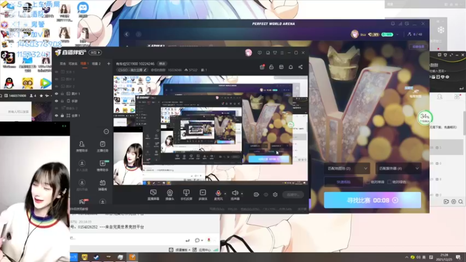Open the streamer avatar in title bar
The image size is (466, 262).
[249, 52]
